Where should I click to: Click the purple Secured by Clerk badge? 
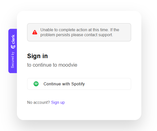[x=13, y=51]
